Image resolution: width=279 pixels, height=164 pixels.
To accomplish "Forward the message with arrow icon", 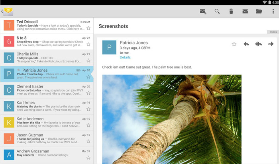I will point(271,44).
